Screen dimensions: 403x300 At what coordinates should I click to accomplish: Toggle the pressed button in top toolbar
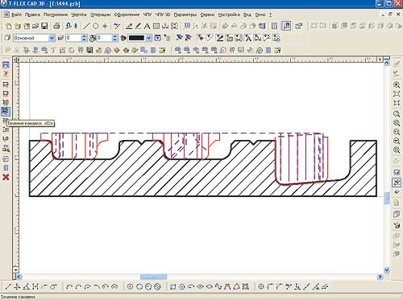tap(286, 26)
